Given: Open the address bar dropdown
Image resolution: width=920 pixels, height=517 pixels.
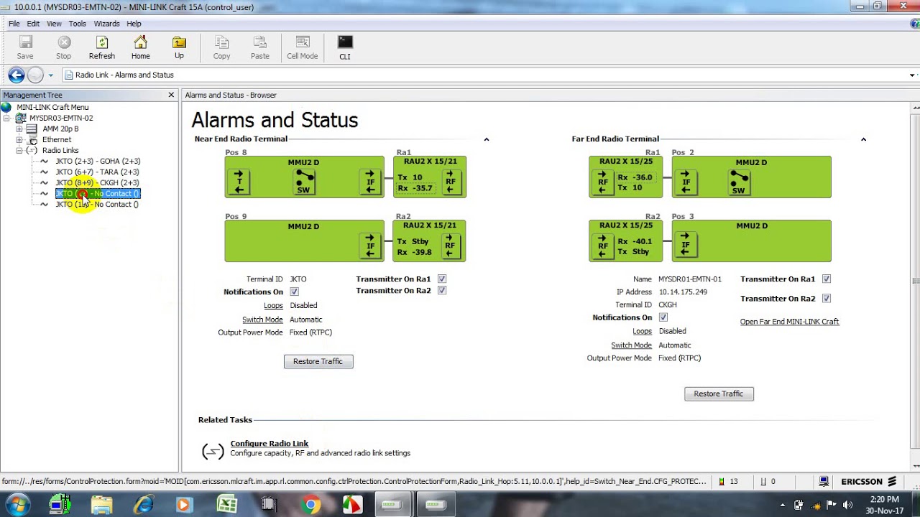Looking at the screenshot, I should 912,75.
